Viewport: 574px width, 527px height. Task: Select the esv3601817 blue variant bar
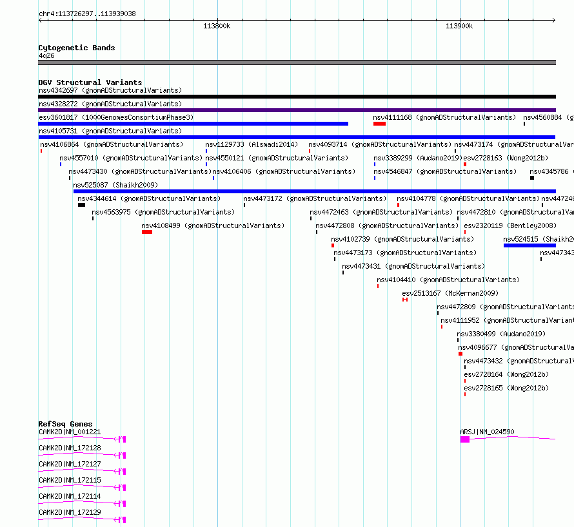pos(193,124)
